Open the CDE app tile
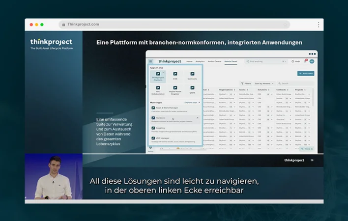This screenshot has height=221, width=348. pyautogui.click(x=175, y=75)
